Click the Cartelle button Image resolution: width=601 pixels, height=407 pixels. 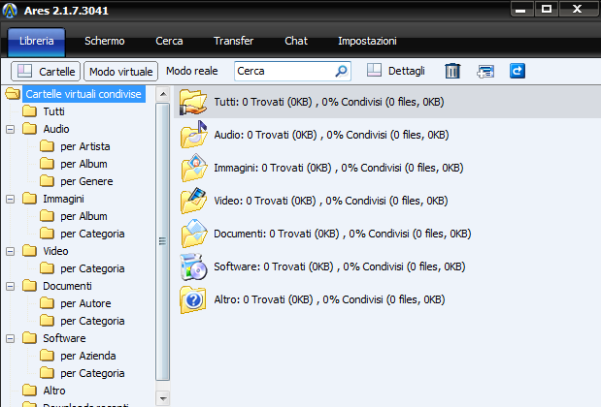point(46,72)
